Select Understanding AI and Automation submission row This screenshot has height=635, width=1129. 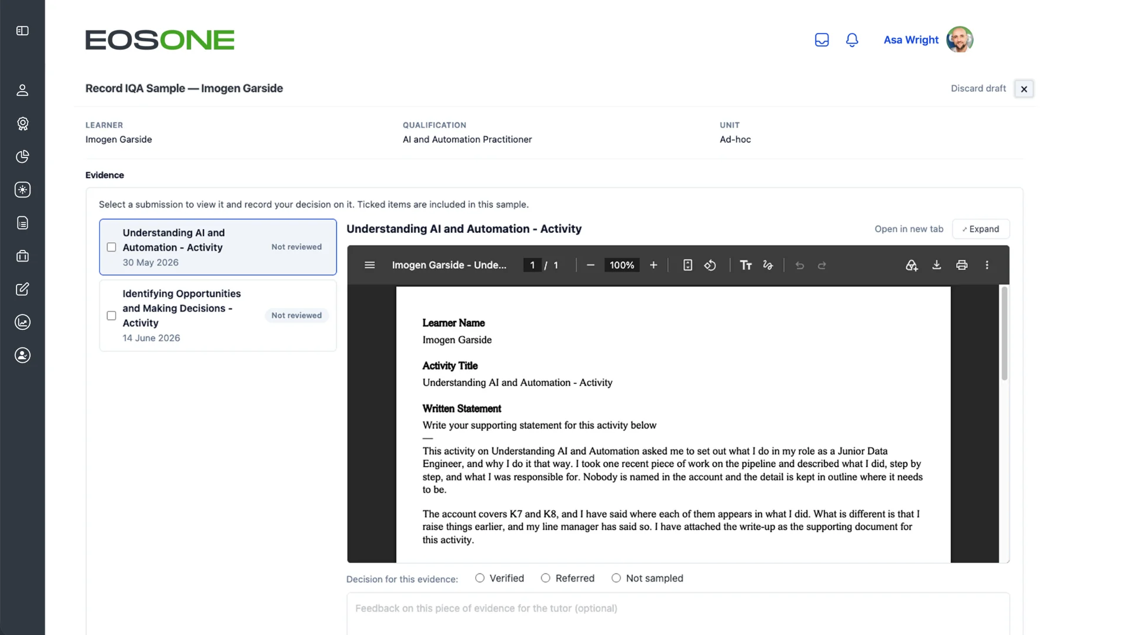click(218, 247)
